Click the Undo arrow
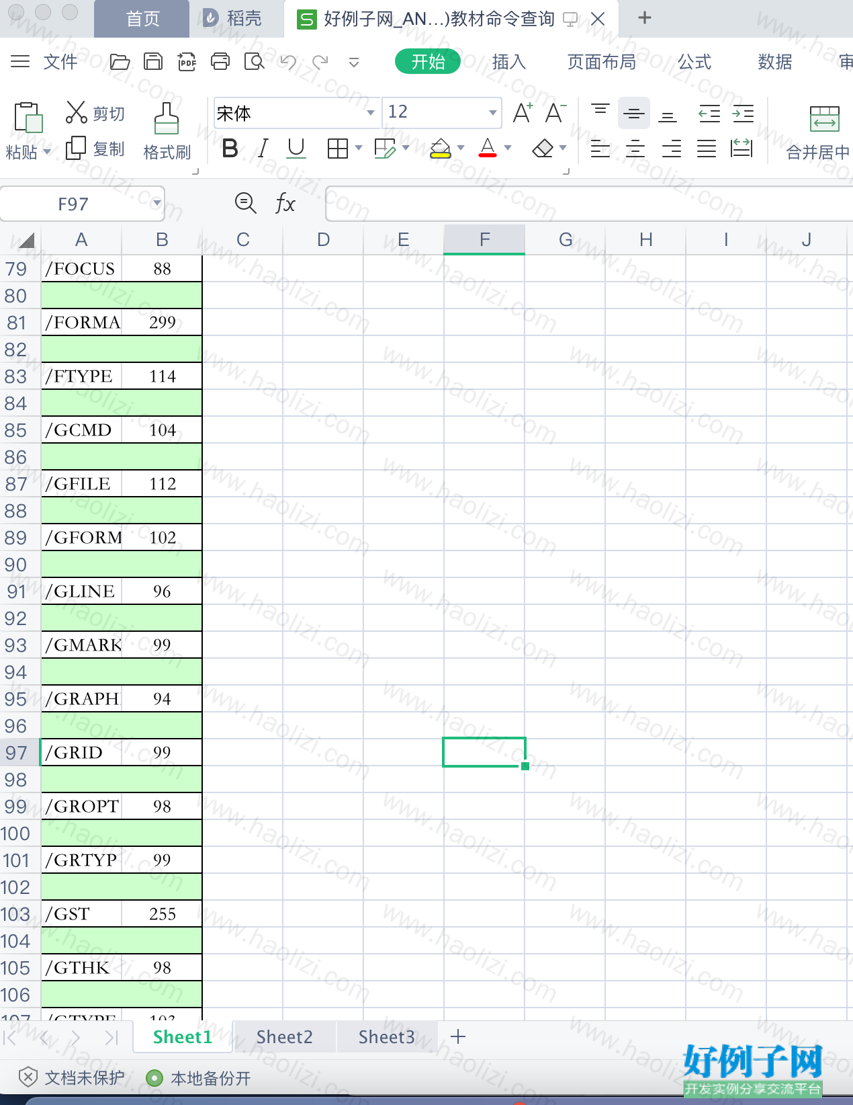This screenshot has height=1105, width=853. click(x=287, y=62)
